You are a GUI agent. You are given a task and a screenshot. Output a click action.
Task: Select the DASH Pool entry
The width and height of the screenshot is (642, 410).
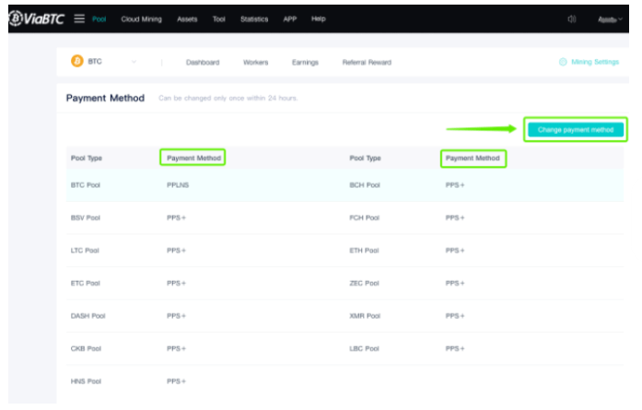[88, 316]
